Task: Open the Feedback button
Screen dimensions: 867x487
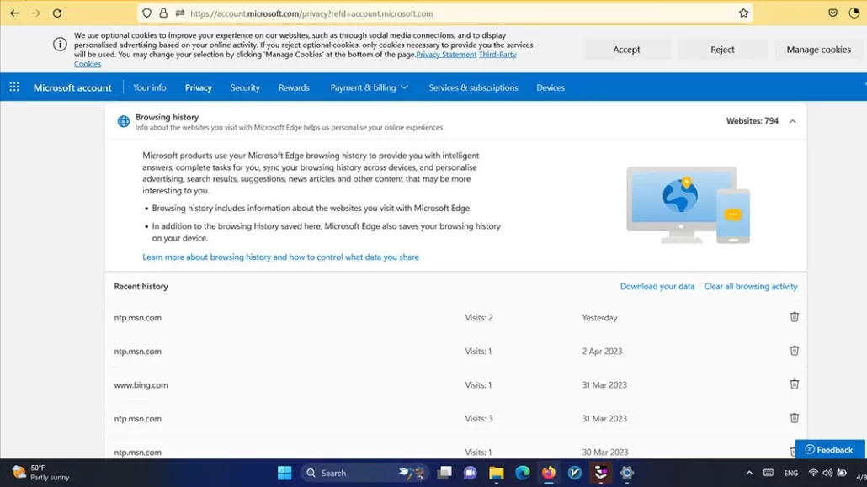Action: coord(829,449)
